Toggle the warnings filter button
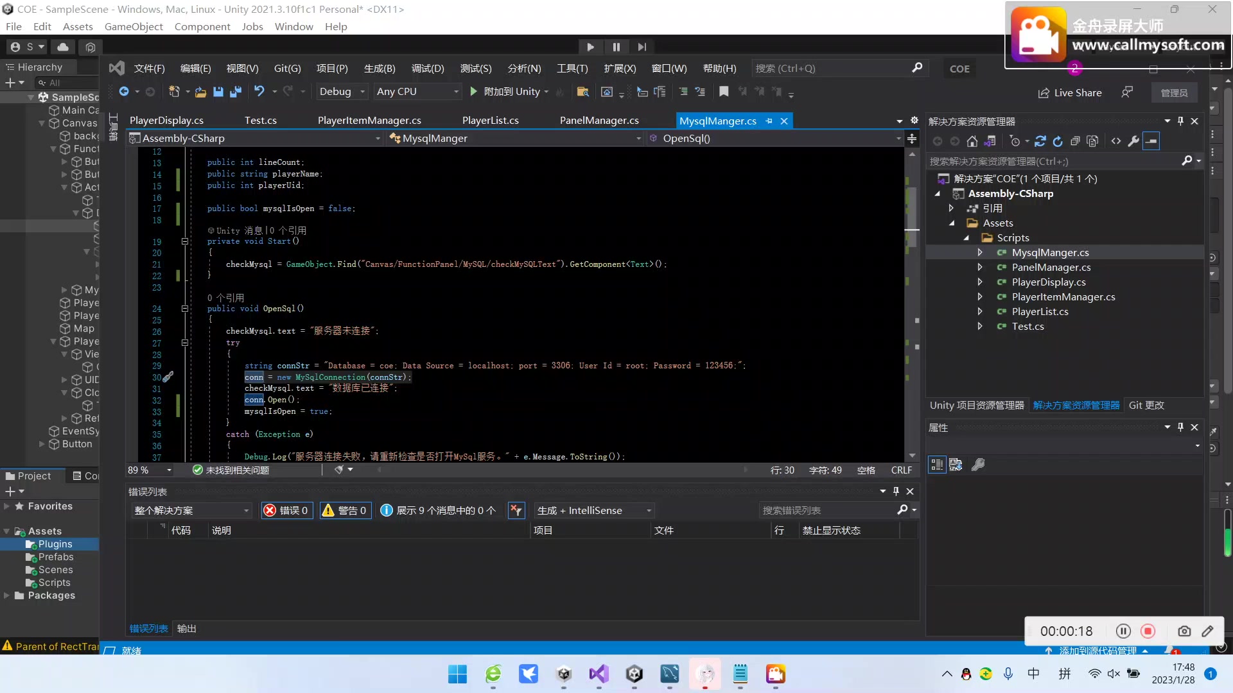The height and width of the screenshot is (693, 1233). point(345,510)
